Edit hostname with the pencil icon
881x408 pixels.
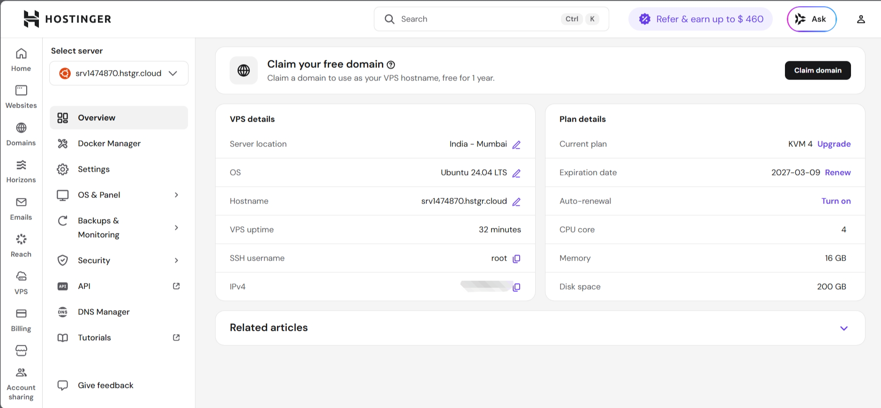[x=516, y=202]
